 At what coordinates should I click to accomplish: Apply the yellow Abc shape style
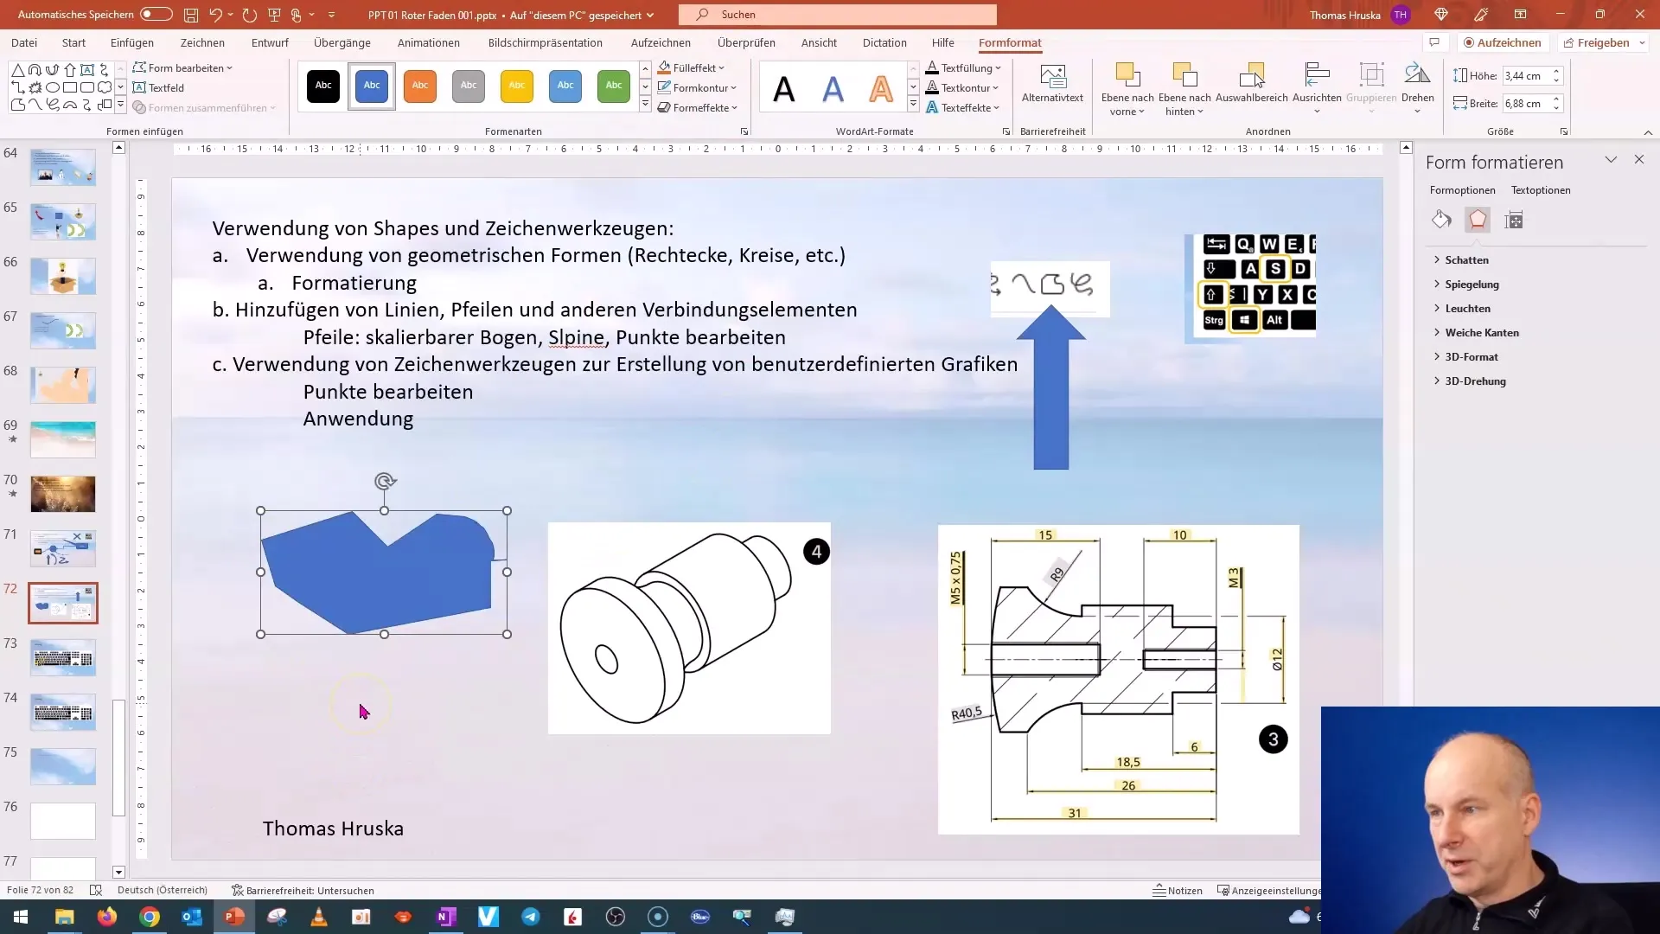(517, 86)
